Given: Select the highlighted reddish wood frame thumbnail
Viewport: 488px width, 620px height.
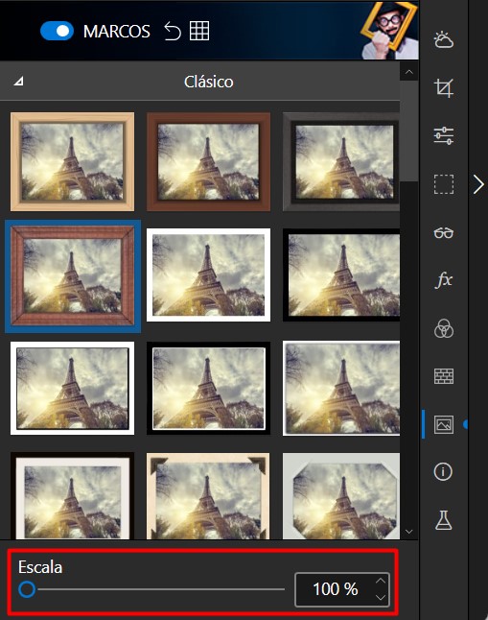Looking at the screenshot, I should (72, 275).
